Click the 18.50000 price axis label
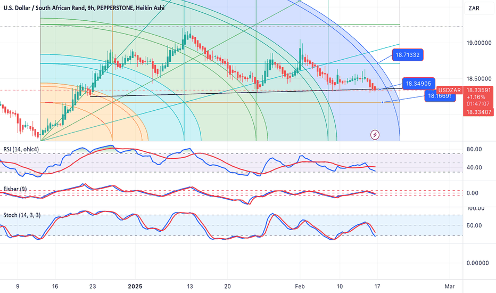The height and width of the screenshot is (293, 496). coord(479,78)
